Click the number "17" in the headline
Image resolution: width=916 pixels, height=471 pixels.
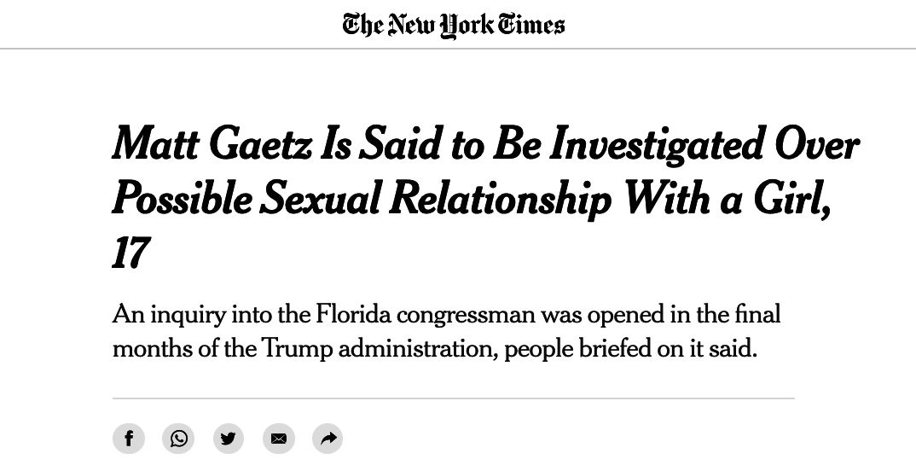click(130, 253)
